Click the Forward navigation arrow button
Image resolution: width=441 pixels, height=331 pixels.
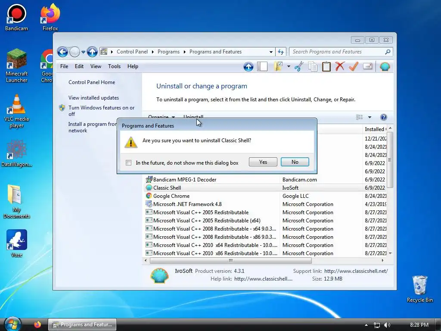75,52
